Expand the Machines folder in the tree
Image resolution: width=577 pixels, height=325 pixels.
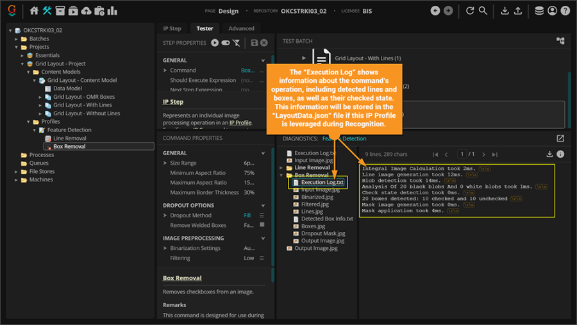tap(16, 180)
